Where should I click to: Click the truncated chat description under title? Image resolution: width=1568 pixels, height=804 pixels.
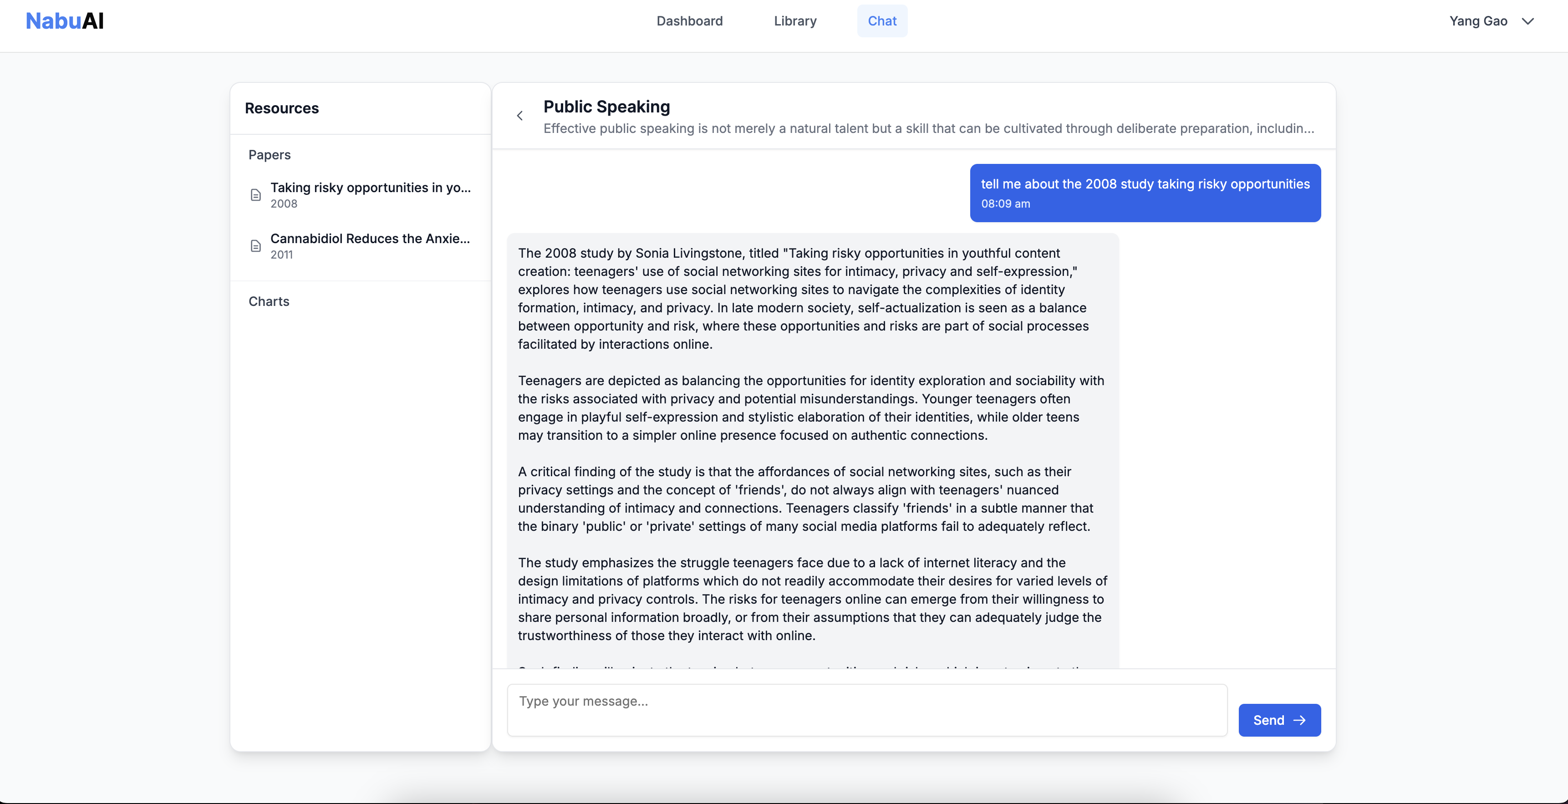pos(928,128)
